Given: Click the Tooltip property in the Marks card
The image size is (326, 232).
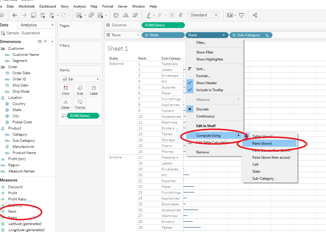Looking at the screenshot, I should tap(80, 104).
